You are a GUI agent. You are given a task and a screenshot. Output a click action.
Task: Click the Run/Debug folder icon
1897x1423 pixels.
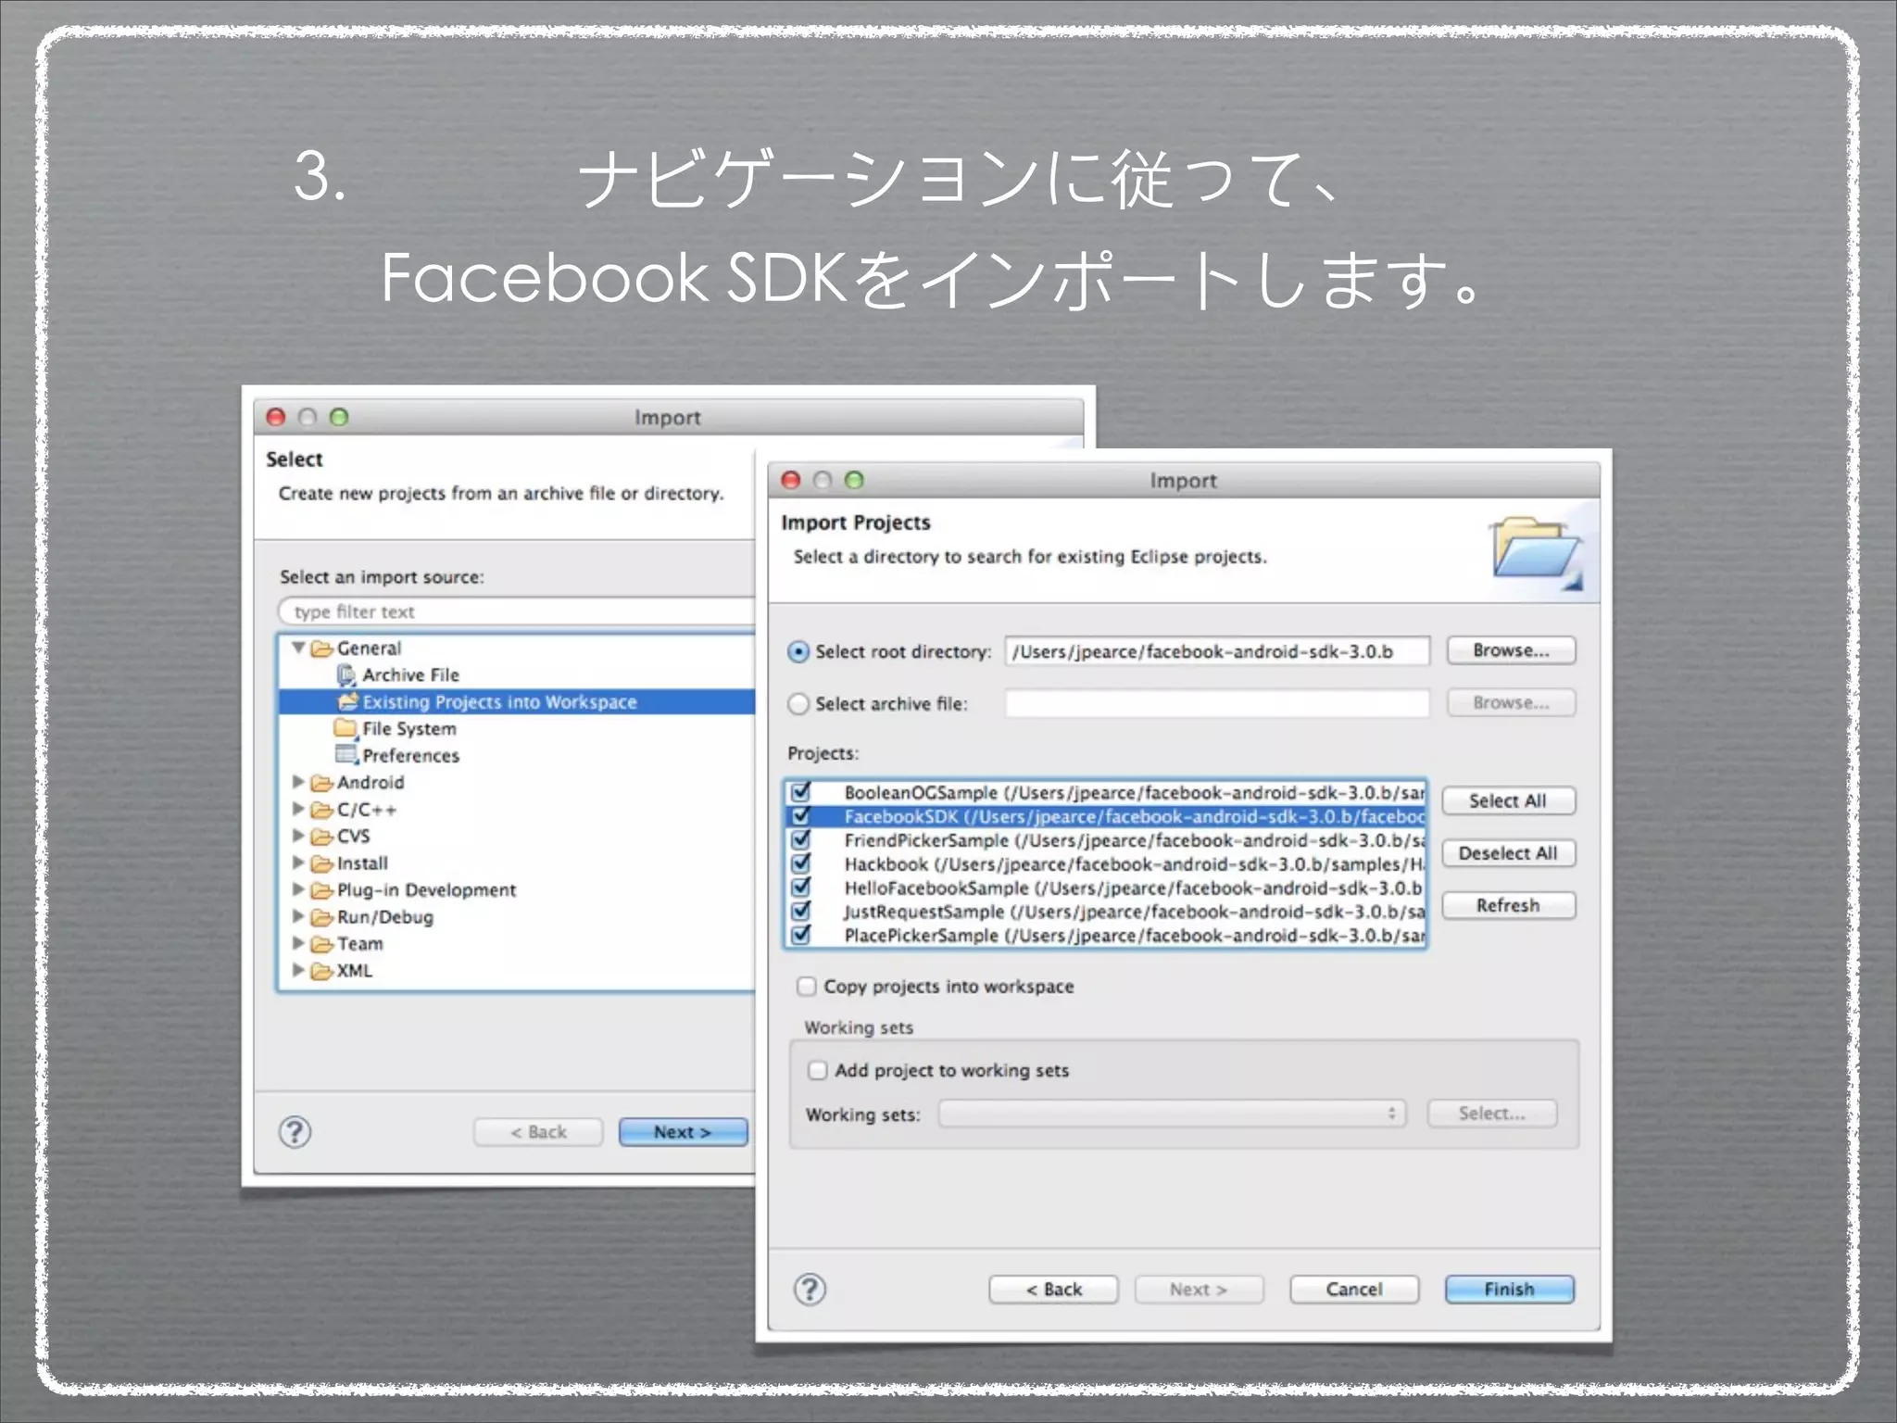pos(321,917)
